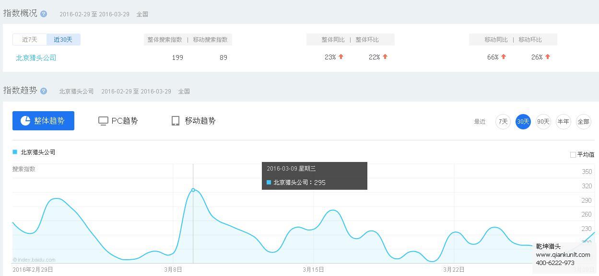Select the 7天 range option
The width and height of the screenshot is (599, 276).
point(503,122)
